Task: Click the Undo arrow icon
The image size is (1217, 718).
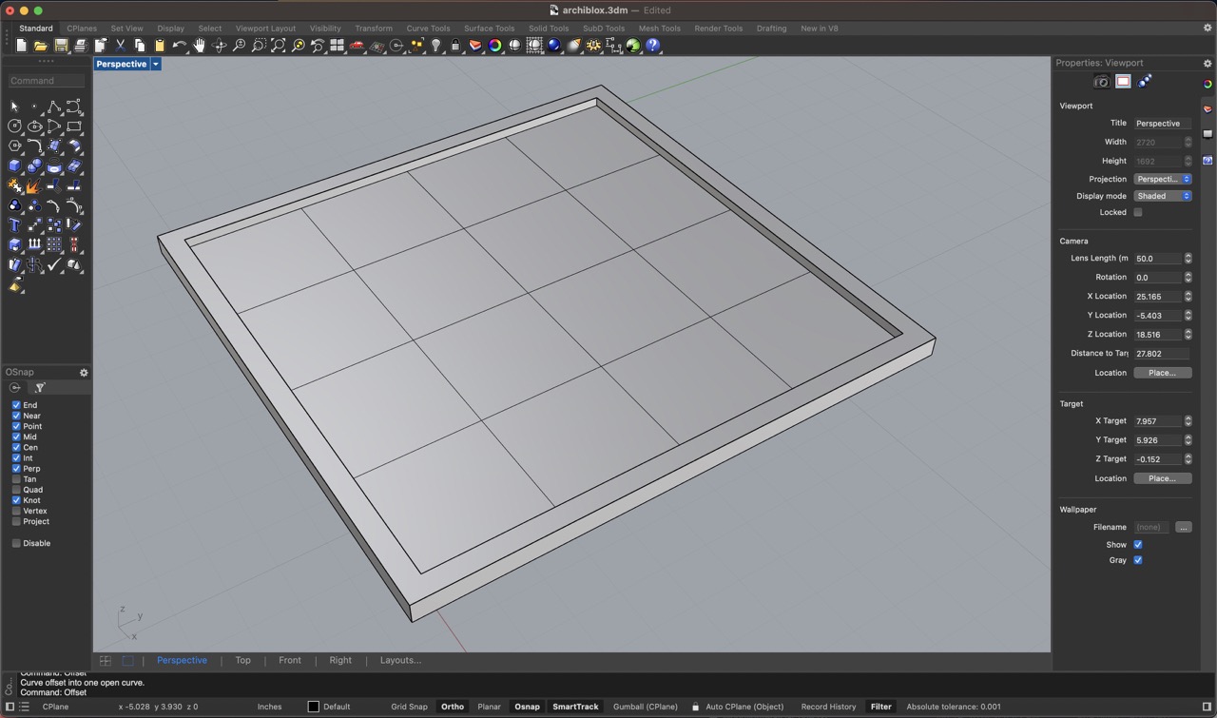Action: click(x=179, y=46)
